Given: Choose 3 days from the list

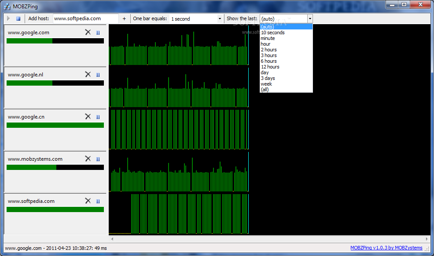Looking at the screenshot, I should [286, 78].
